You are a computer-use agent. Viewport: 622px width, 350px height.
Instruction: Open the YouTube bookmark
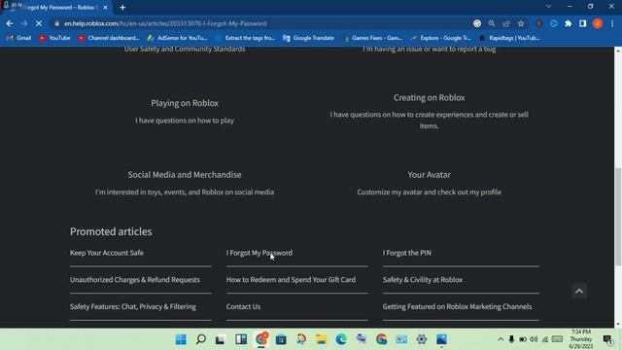click(54, 38)
